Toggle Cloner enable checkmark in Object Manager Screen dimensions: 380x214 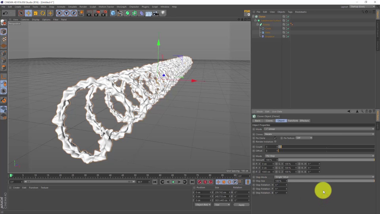pyautogui.click(x=288, y=17)
